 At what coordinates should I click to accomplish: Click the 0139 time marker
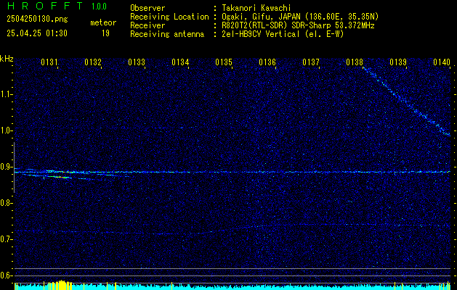click(398, 62)
